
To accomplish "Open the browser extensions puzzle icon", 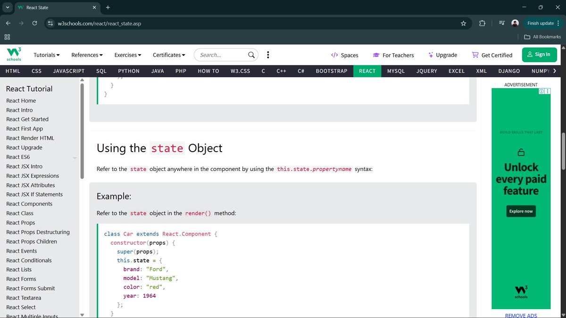I will click(x=482, y=23).
